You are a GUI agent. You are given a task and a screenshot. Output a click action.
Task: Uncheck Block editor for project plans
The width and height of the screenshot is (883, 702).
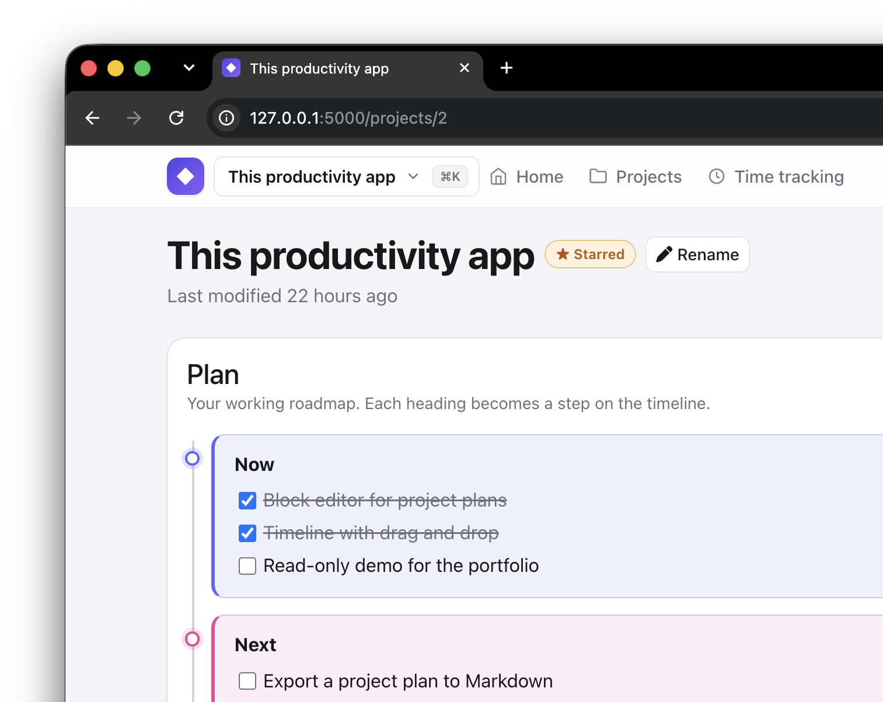247,500
